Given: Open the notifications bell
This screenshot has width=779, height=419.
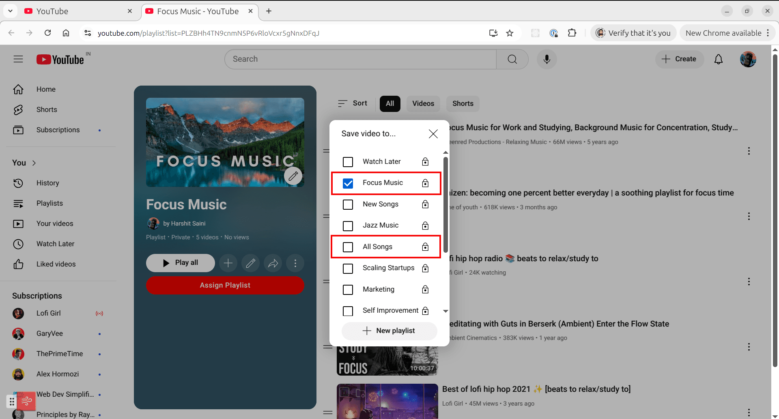Looking at the screenshot, I should (x=719, y=59).
